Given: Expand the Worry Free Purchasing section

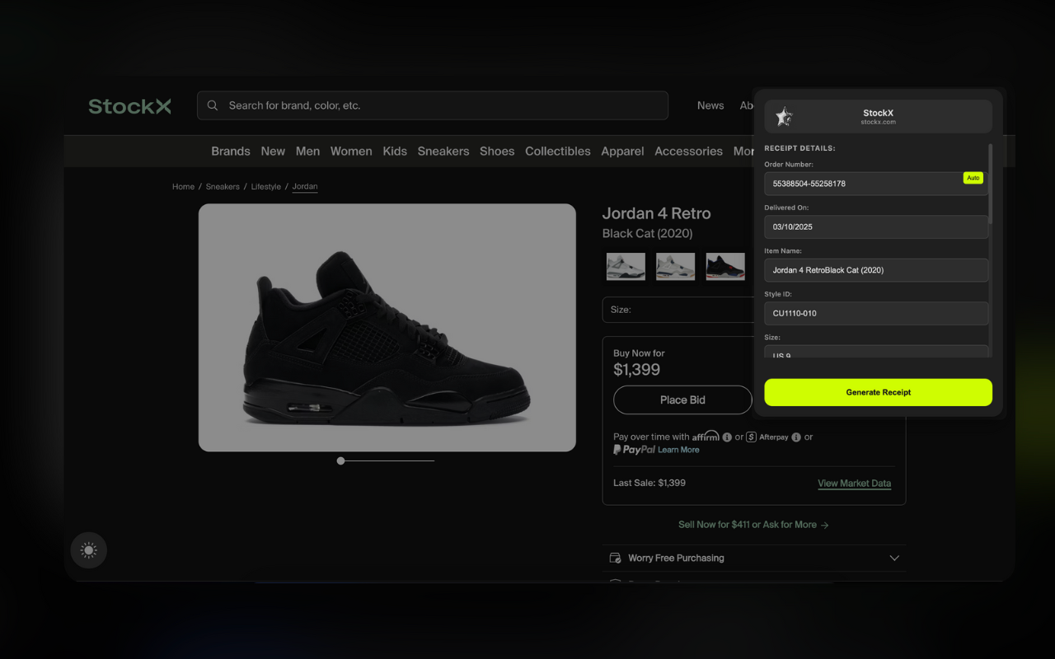Looking at the screenshot, I should (x=894, y=558).
